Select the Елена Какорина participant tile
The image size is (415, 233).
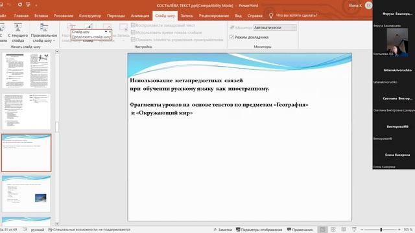(394, 155)
